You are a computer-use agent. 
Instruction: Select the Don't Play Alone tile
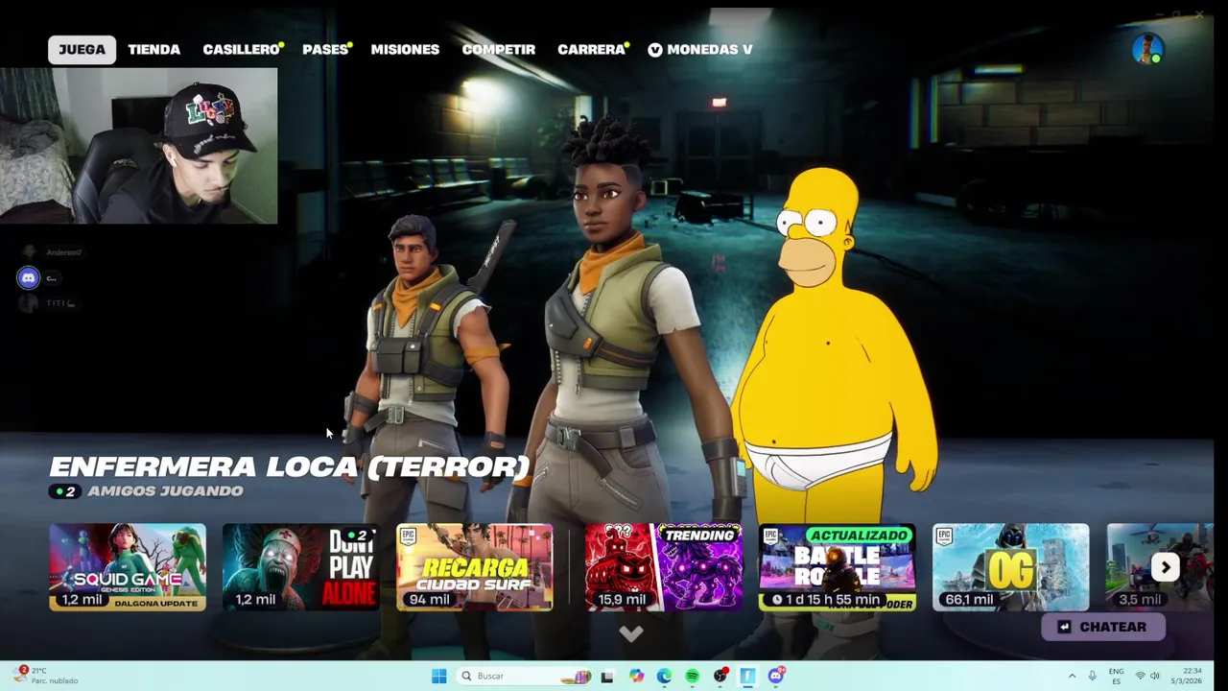(300, 567)
